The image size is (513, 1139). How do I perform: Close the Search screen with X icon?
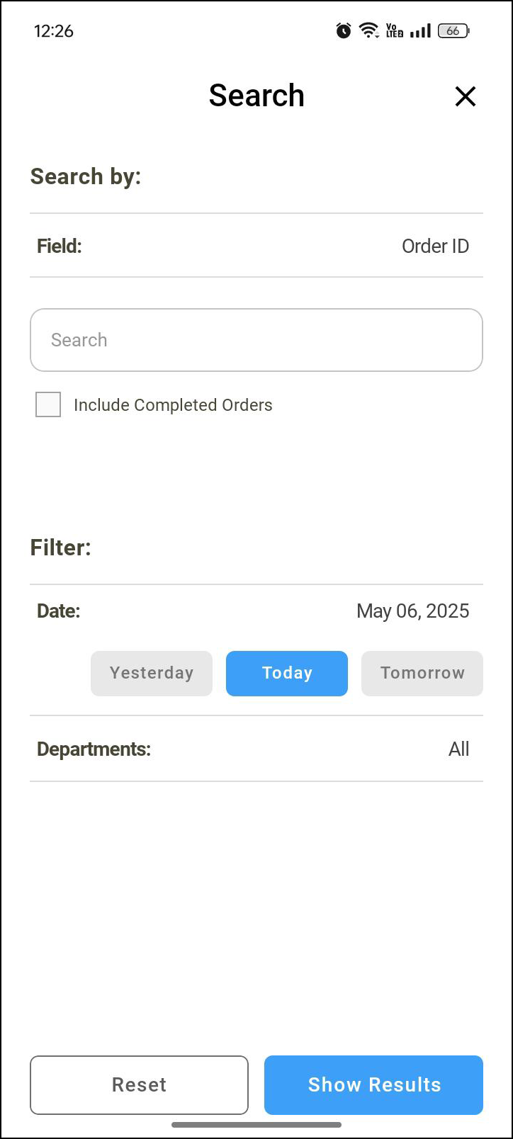pos(465,96)
